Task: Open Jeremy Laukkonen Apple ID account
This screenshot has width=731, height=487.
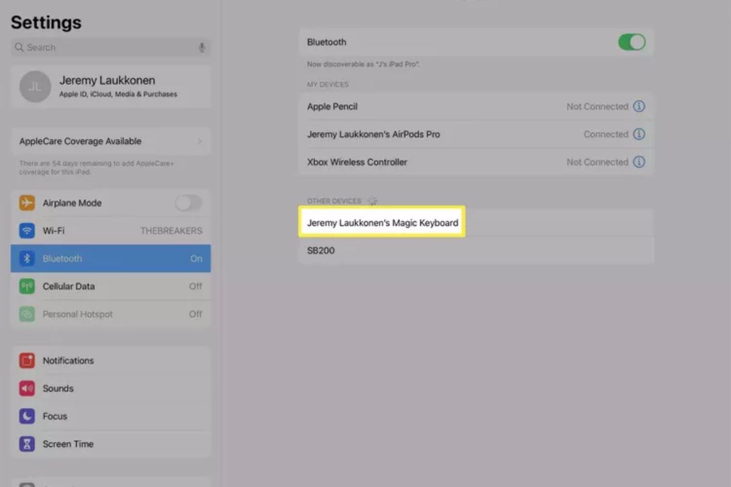Action: (x=111, y=86)
